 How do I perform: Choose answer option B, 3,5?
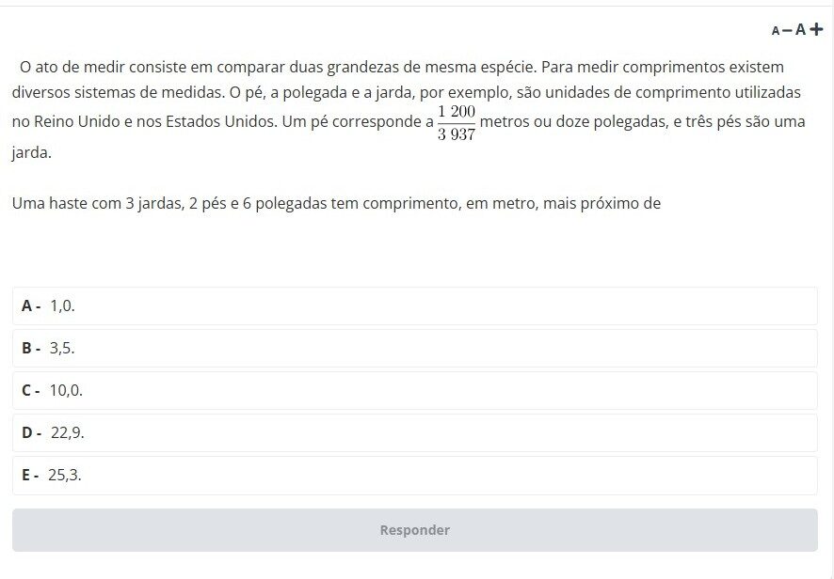[414, 348]
